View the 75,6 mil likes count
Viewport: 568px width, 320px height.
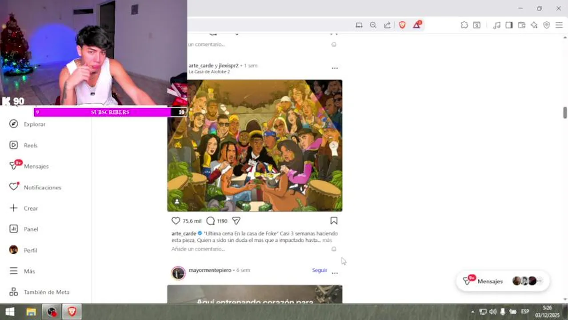tap(192, 221)
